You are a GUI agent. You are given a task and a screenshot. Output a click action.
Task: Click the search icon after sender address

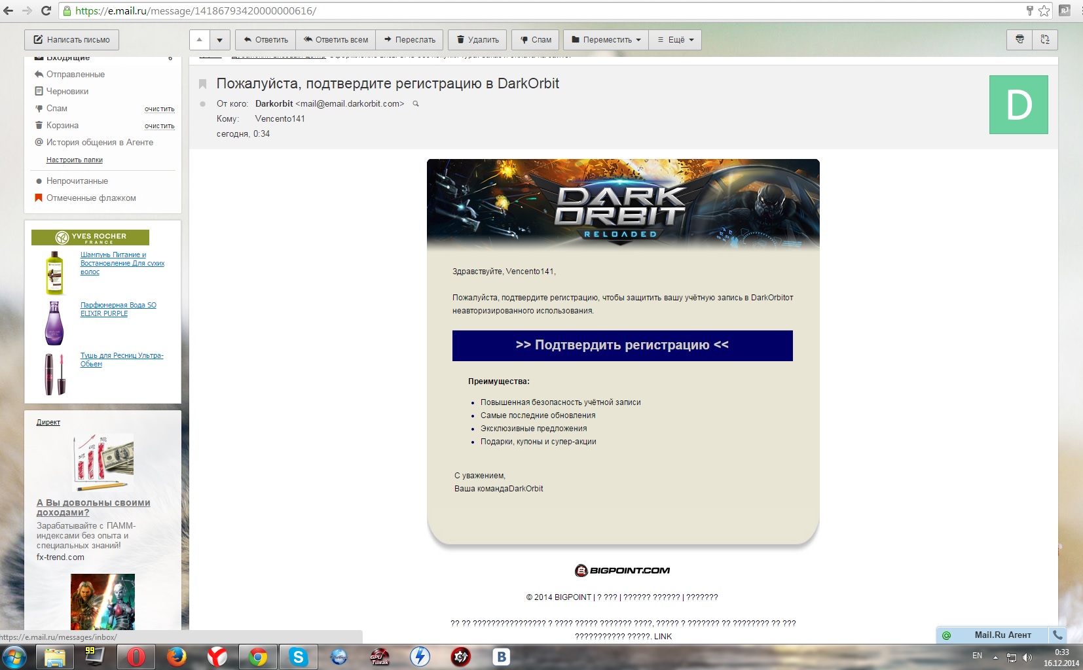point(415,103)
